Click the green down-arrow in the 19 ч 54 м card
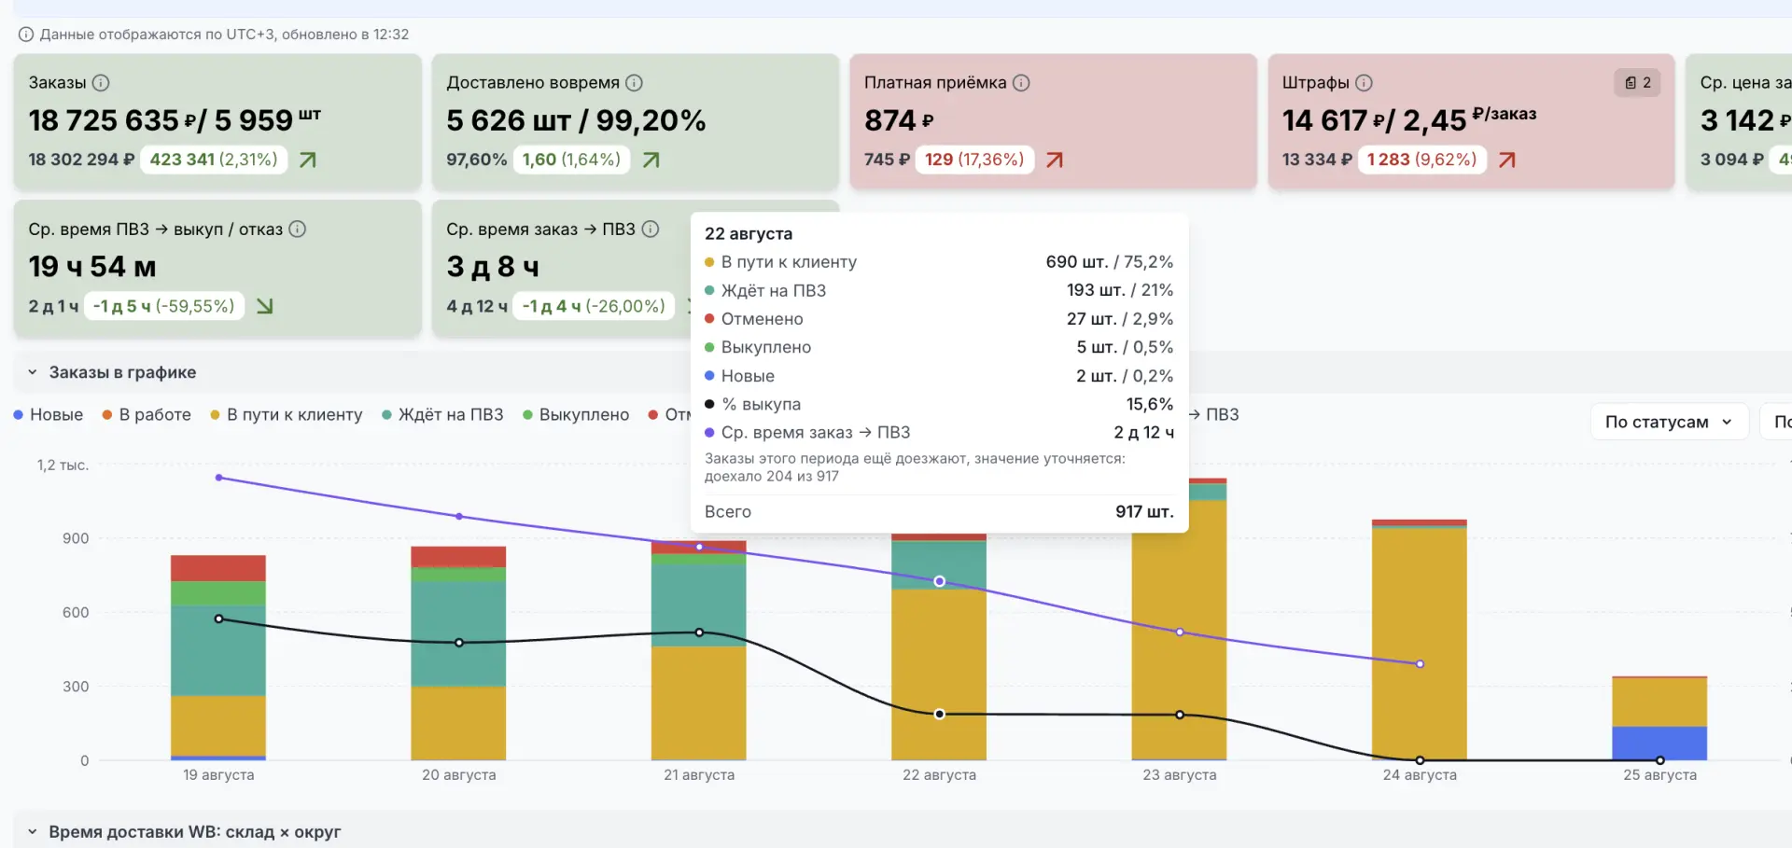Viewport: 1792px width, 848px height. (x=264, y=306)
